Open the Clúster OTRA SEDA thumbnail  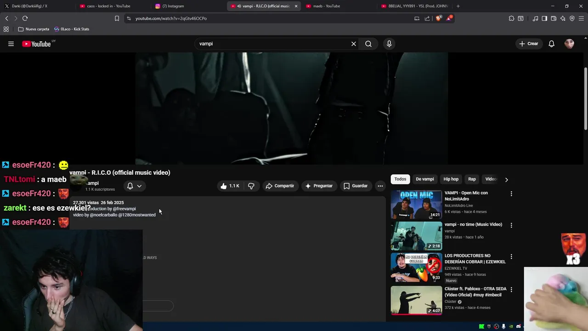click(x=416, y=300)
